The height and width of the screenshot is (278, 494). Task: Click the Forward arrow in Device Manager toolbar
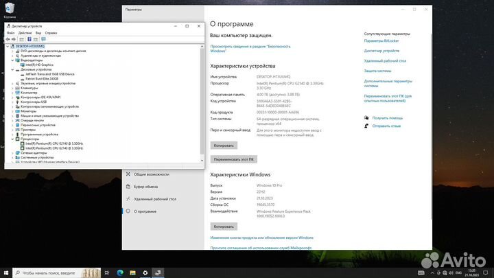coord(14,39)
